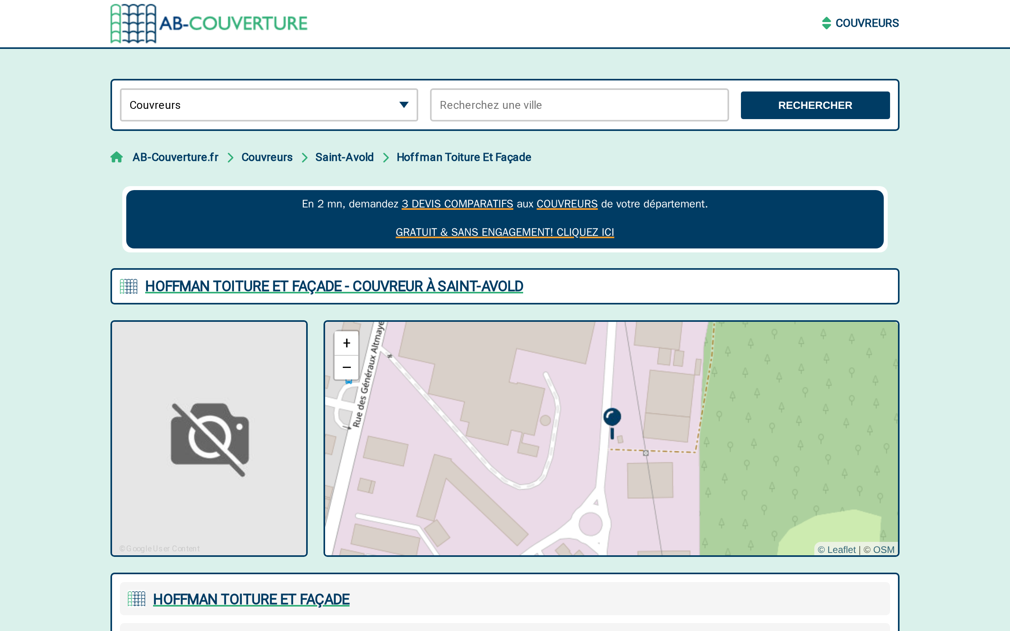Image resolution: width=1010 pixels, height=631 pixels.
Task: Open the Couvreurs breadcrumb link
Action: (267, 157)
